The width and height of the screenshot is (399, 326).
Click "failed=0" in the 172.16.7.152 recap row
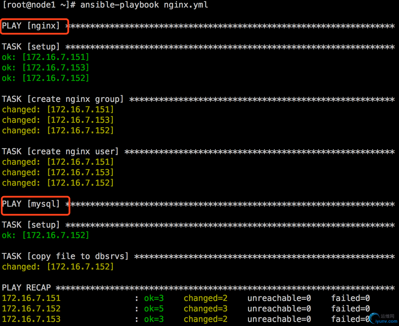coord(351,309)
